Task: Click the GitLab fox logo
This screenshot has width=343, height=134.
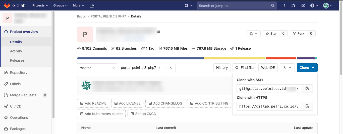Action: pos(8,5)
